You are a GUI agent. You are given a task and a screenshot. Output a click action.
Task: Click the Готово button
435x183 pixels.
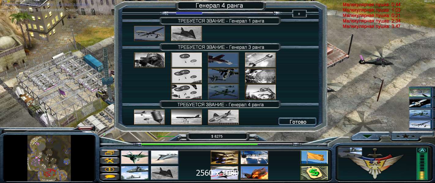(x=298, y=122)
